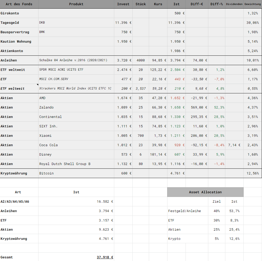262x261 pixels.
Task: Click the 'Dividenden' column header
Action: coord(234,4)
